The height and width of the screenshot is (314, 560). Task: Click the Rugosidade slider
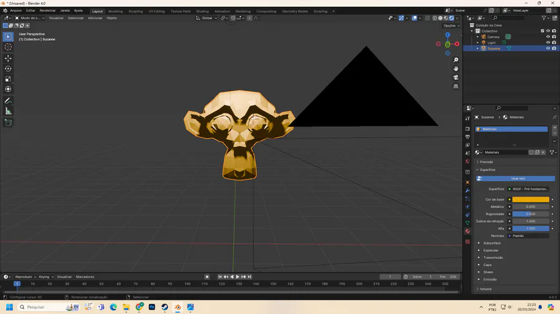point(531,214)
